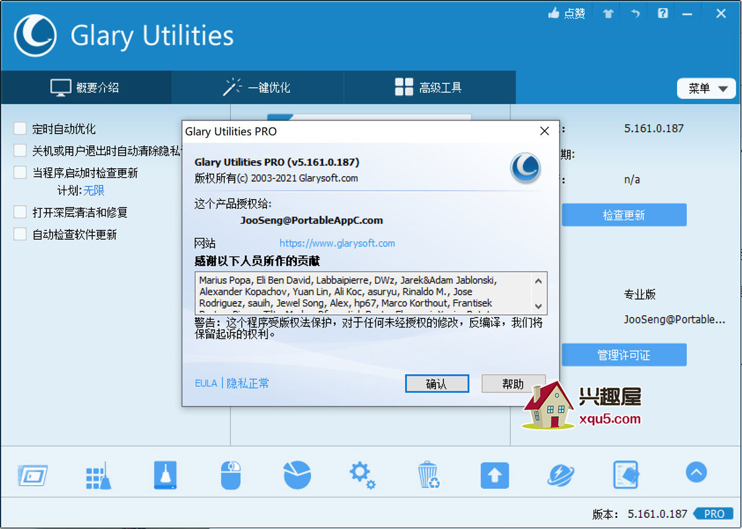Viewport: 742px width, 529px height.
Task: Click the n/a value in right panel
Action: [632, 180]
